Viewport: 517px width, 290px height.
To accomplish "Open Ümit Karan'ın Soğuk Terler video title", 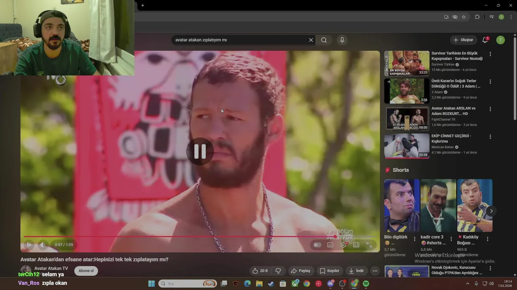I will 456,83.
